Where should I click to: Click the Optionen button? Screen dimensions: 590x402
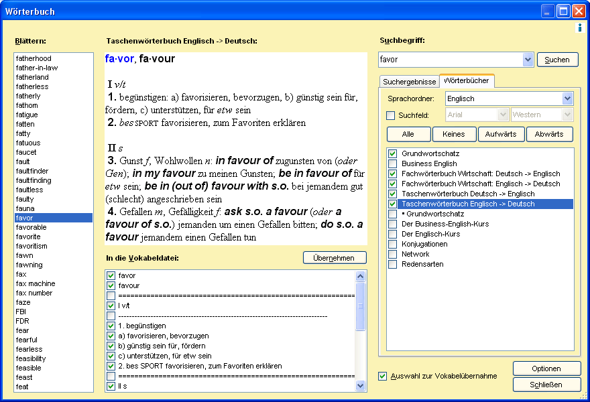(x=546, y=368)
